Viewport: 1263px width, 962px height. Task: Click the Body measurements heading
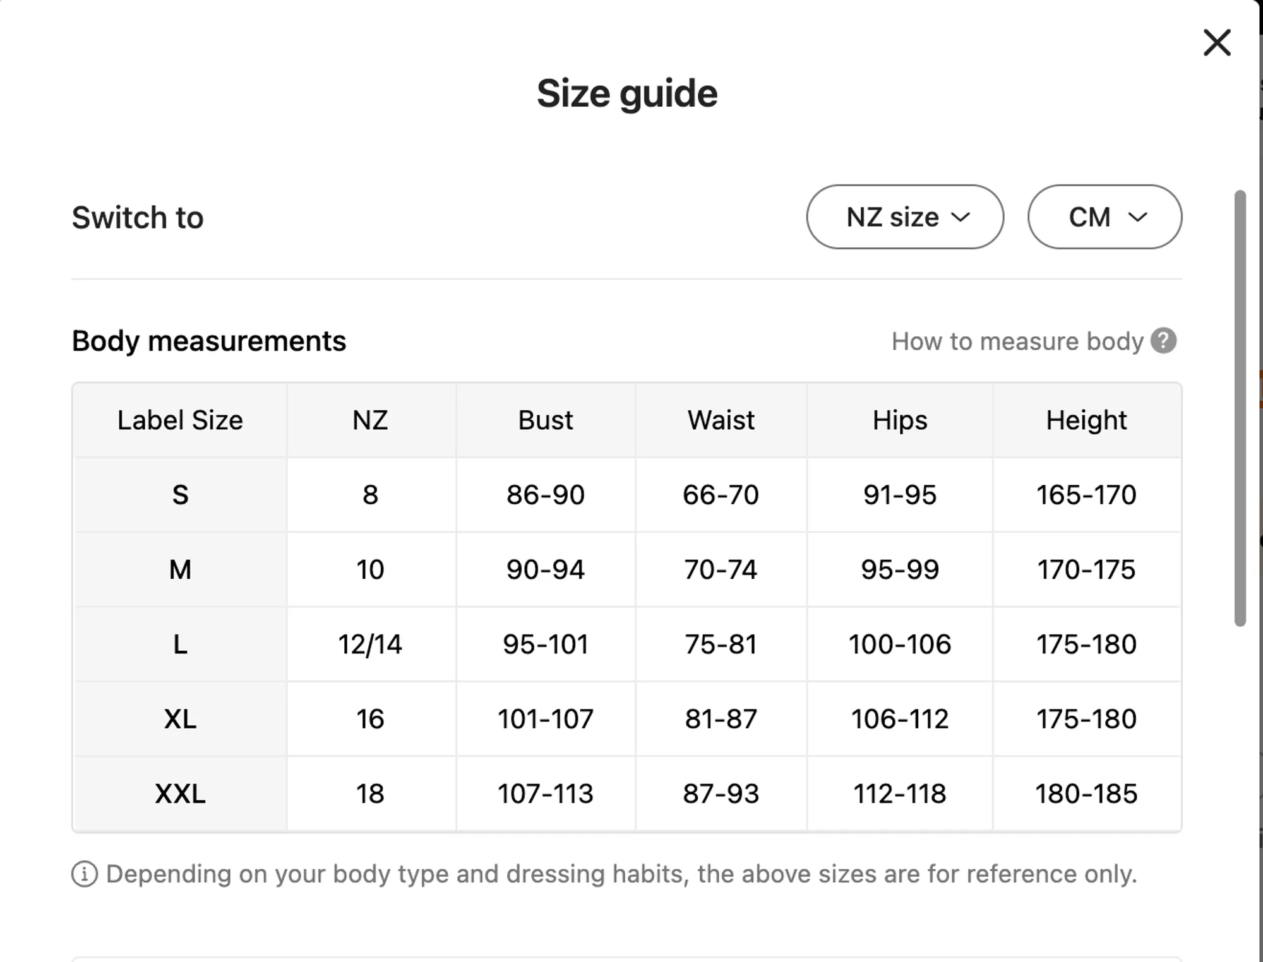208,341
